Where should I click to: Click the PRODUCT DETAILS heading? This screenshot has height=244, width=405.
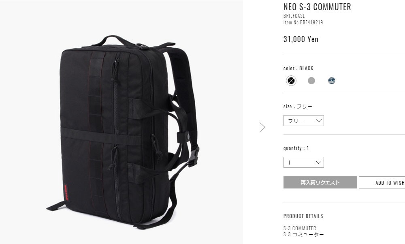coord(303,216)
